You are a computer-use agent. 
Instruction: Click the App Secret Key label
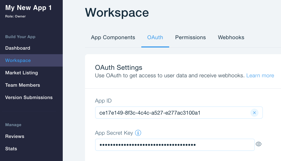pos(114,133)
